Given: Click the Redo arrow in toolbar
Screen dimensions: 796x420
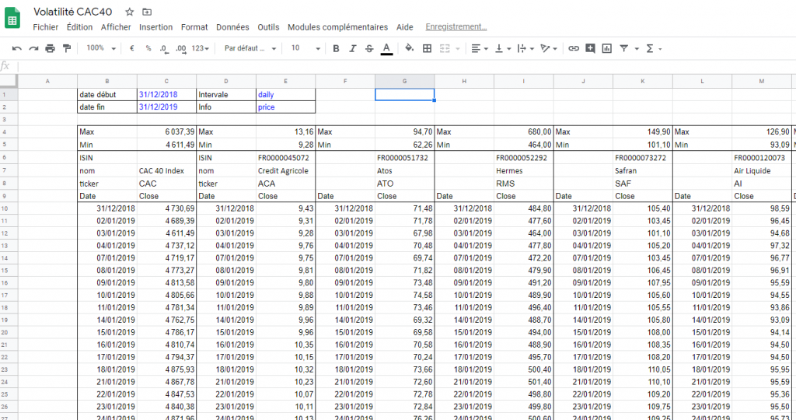Looking at the screenshot, I should 33,48.
